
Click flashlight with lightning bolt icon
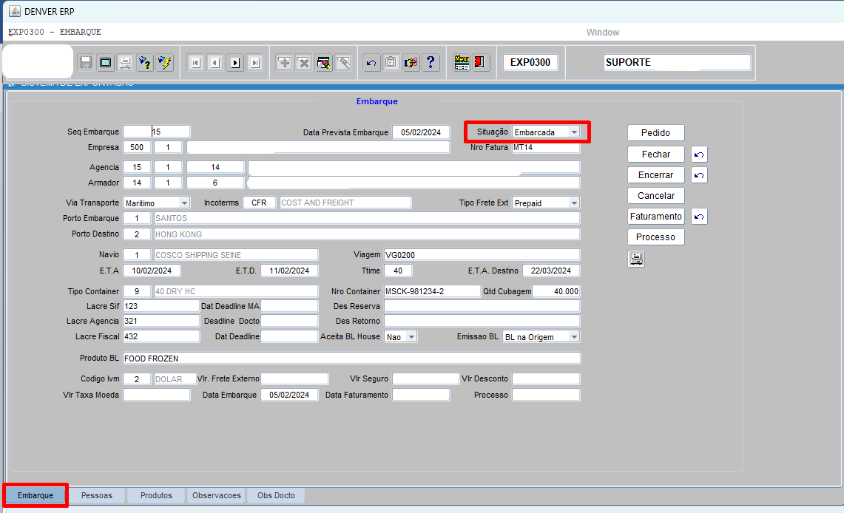coord(165,63)
